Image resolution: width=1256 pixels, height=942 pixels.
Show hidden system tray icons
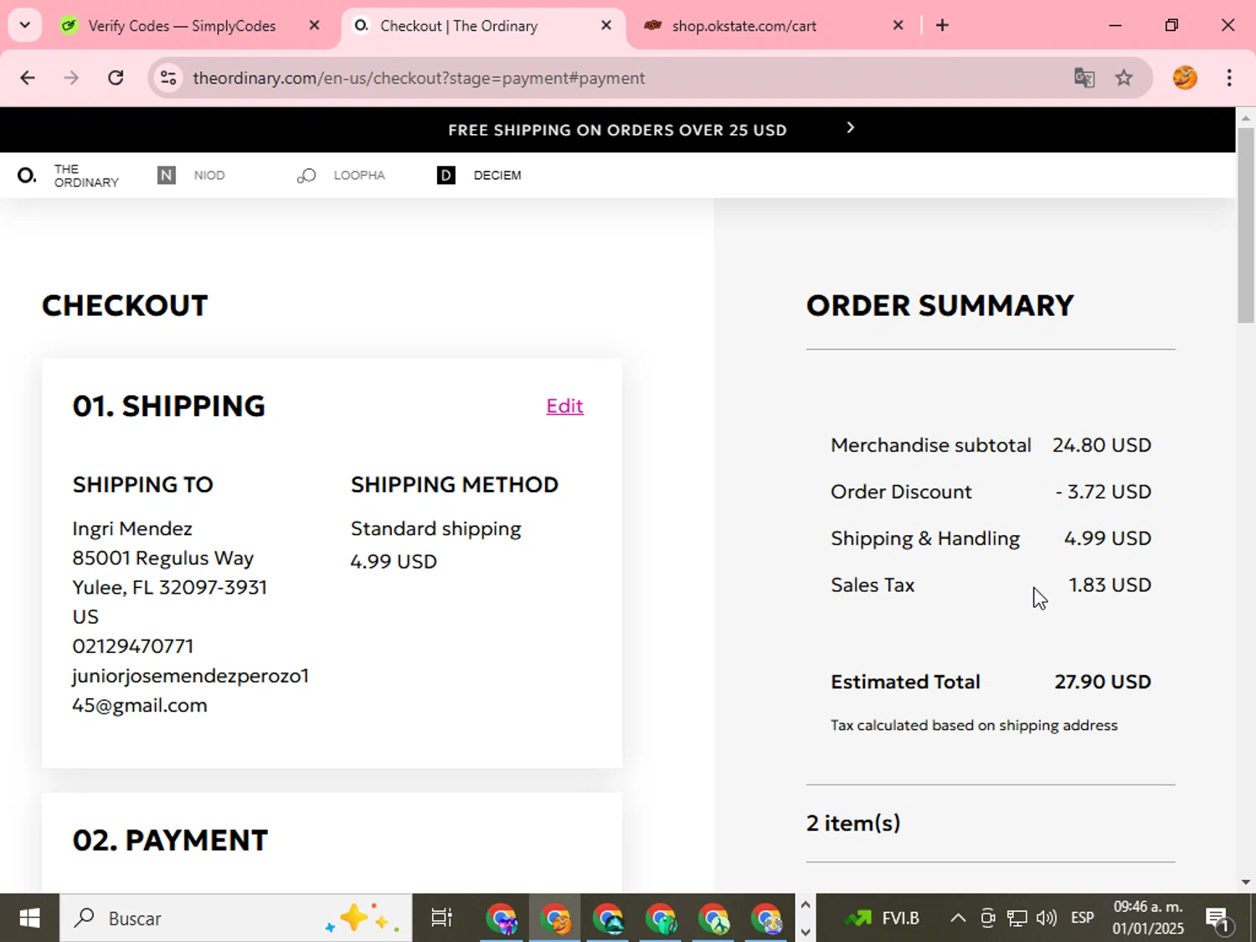[x=958, y=919]
